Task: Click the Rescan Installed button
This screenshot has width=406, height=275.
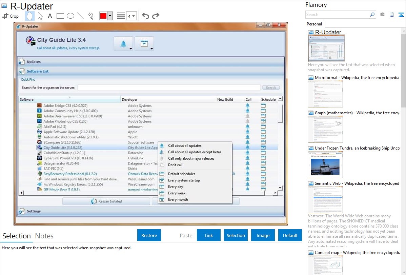Action: click(x=106, y=201)
